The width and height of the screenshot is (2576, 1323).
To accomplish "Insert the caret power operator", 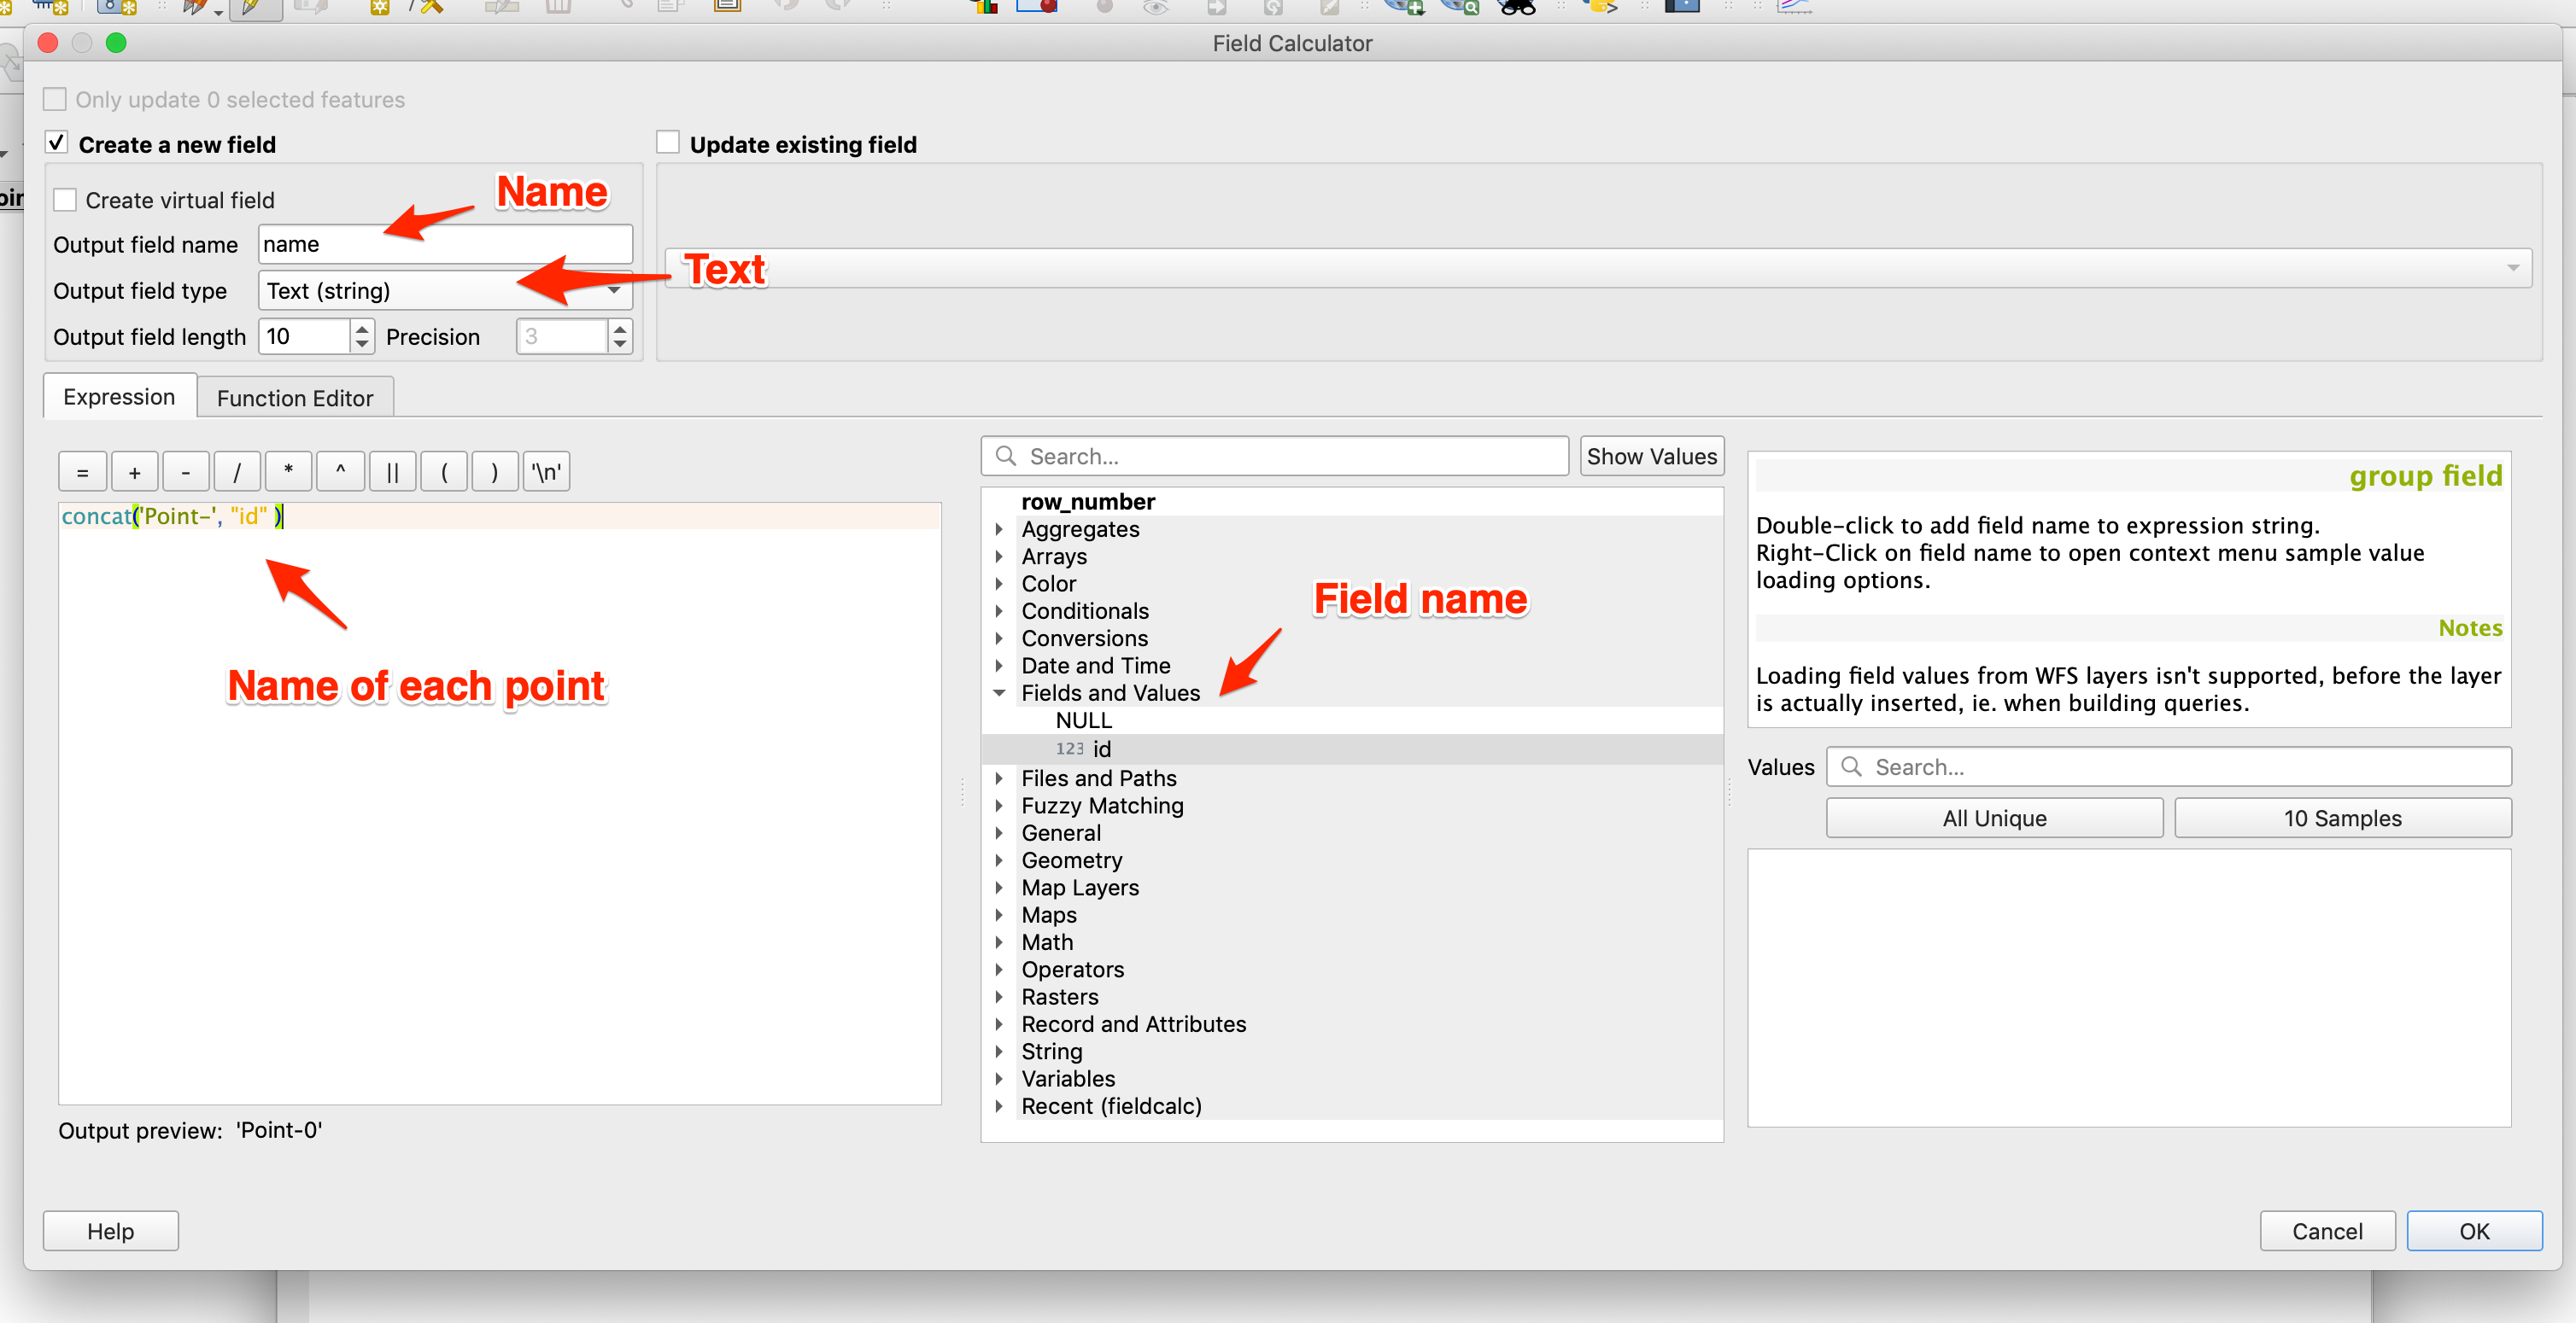I will [341, 472].
